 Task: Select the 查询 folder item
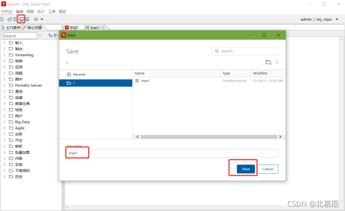tap(19, 91)
